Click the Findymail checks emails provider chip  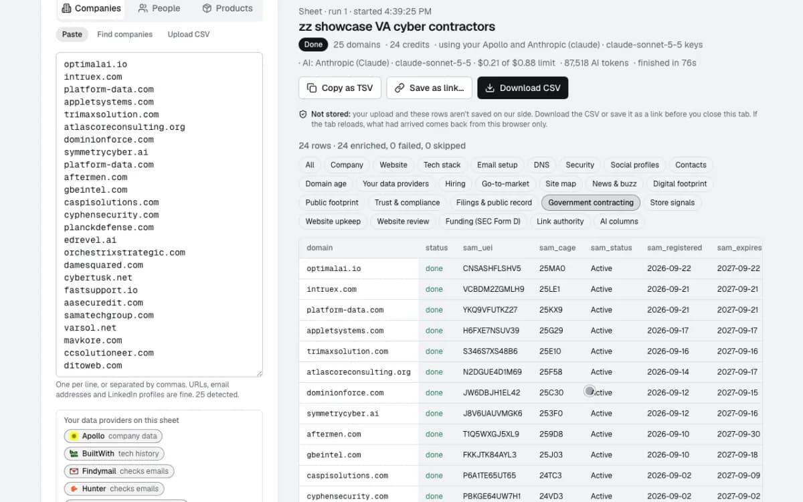[x=119, y=471]
